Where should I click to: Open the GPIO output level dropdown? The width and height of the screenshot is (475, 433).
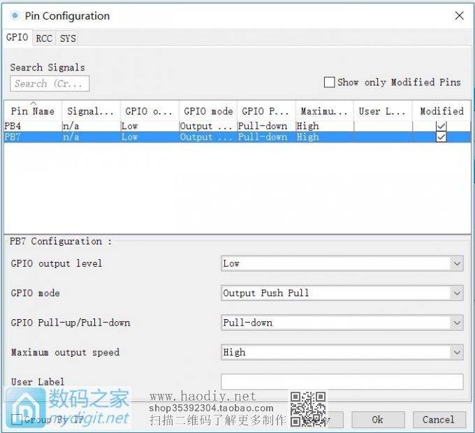tap(342, 263)
